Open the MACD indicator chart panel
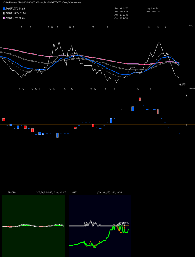195x257 pixels. click(33, 226)
